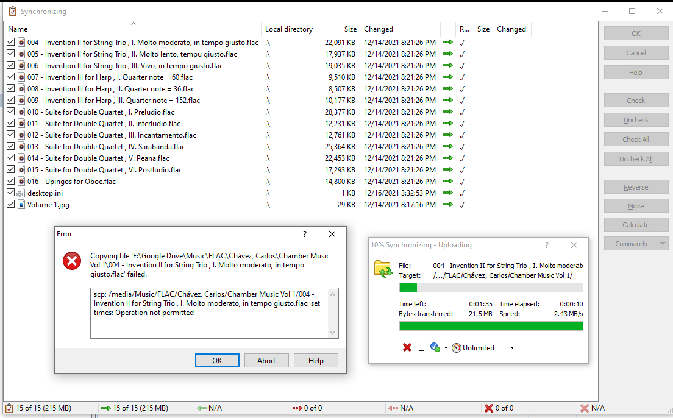Viewport: 673px width, 418px height.
Task: Click the speed limit gauge icon
Action: (456, 348)
